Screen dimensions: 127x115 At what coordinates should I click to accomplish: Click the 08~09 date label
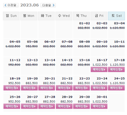(x=84, y=42)
